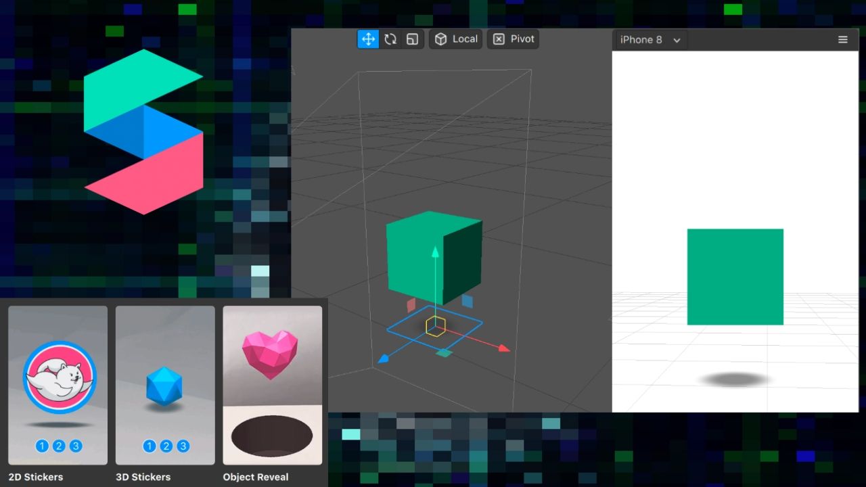Click step 2 badge on 3D Stickers
866x487 pixels.
166,446
